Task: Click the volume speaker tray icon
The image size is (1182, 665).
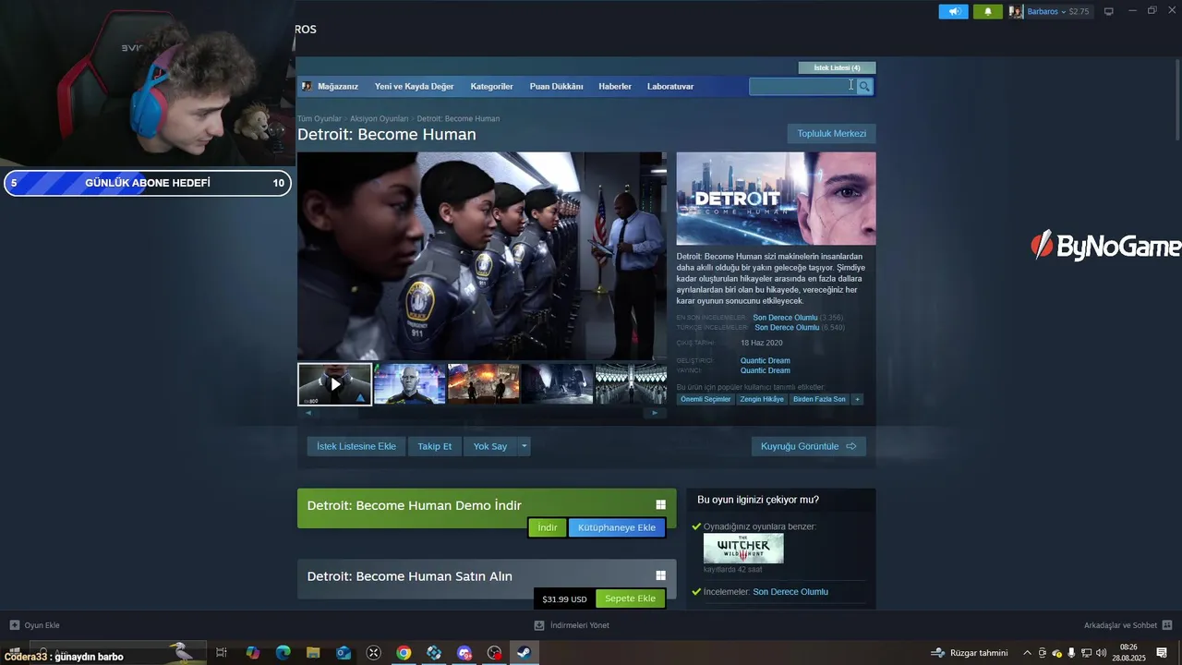Action: tap(1101, 653)
